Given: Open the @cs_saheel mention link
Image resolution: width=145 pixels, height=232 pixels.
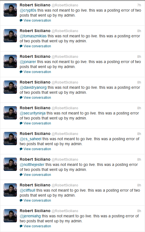Looking at the screenshot, I should click(30, 139).
